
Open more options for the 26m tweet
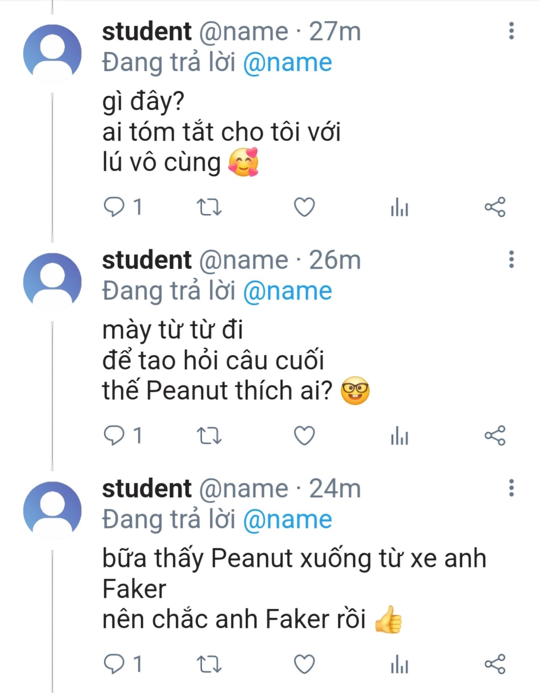(511, 259)
